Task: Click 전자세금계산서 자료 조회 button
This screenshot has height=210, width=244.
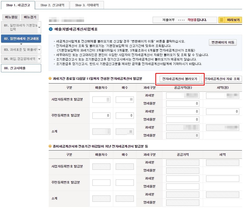Action: click(221, 79)
